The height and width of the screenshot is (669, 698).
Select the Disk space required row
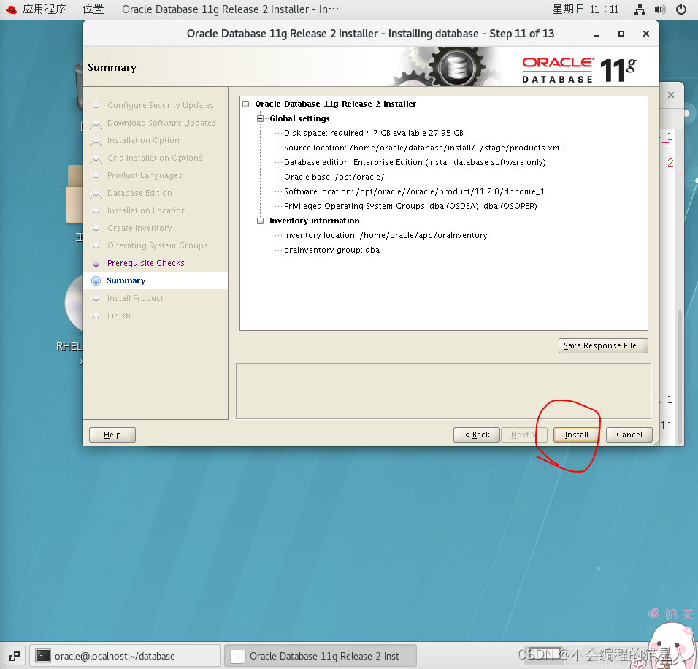click(374, 133)
